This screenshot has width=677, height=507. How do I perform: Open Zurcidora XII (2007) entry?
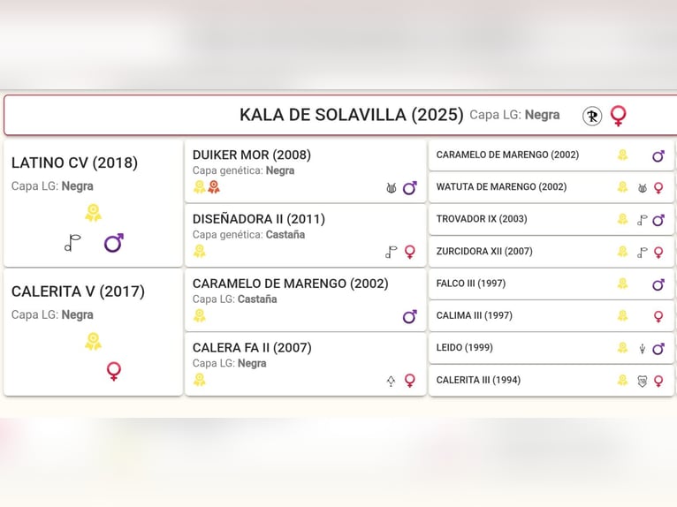(x=551, y=252)
